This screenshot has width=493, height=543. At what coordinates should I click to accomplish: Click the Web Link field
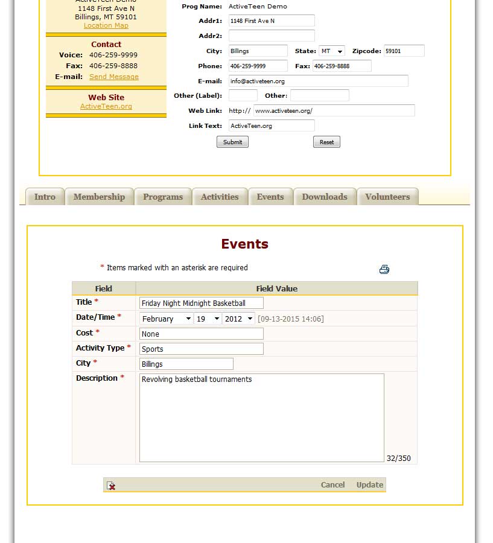(334, 111)
